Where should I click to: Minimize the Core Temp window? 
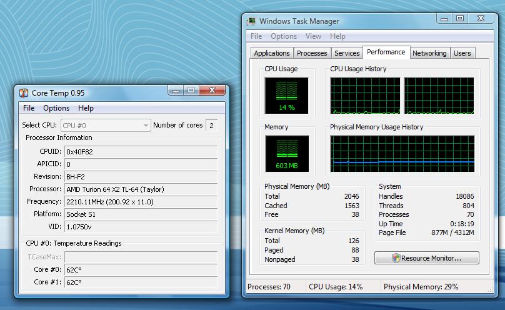(176, 91)
